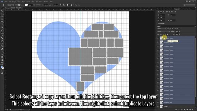Delete selected layers with trash icon
Image resolution: width=197 pixels, height=111 pixels.
click(193, 110)
